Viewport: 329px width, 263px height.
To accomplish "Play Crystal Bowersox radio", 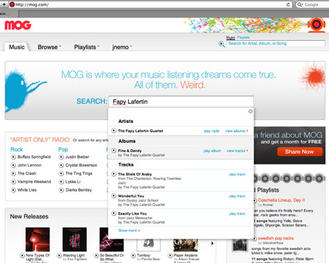I will pos(61,165).
